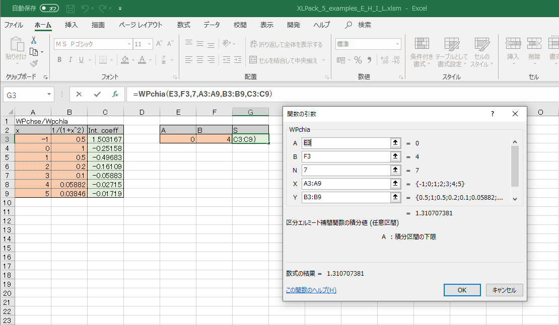Open the 数式 ribbon tab

click(183, 25)
